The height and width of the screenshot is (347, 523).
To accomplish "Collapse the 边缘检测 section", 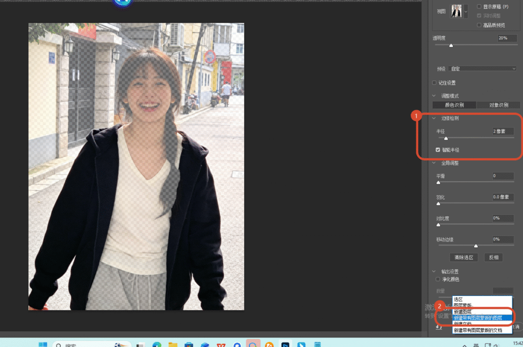I will [434, 118].
